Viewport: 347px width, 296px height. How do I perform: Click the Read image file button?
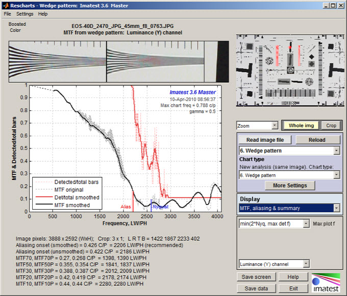(265, 140)
